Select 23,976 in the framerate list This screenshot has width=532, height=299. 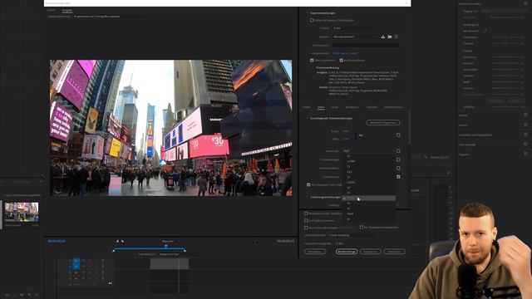pos(369,182)
